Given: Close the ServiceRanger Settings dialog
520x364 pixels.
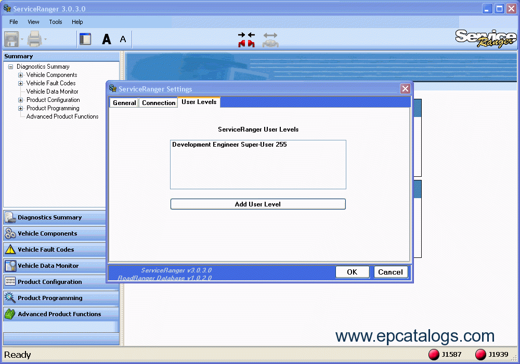Looking at the screenshot, I should [x=405, y=88].
